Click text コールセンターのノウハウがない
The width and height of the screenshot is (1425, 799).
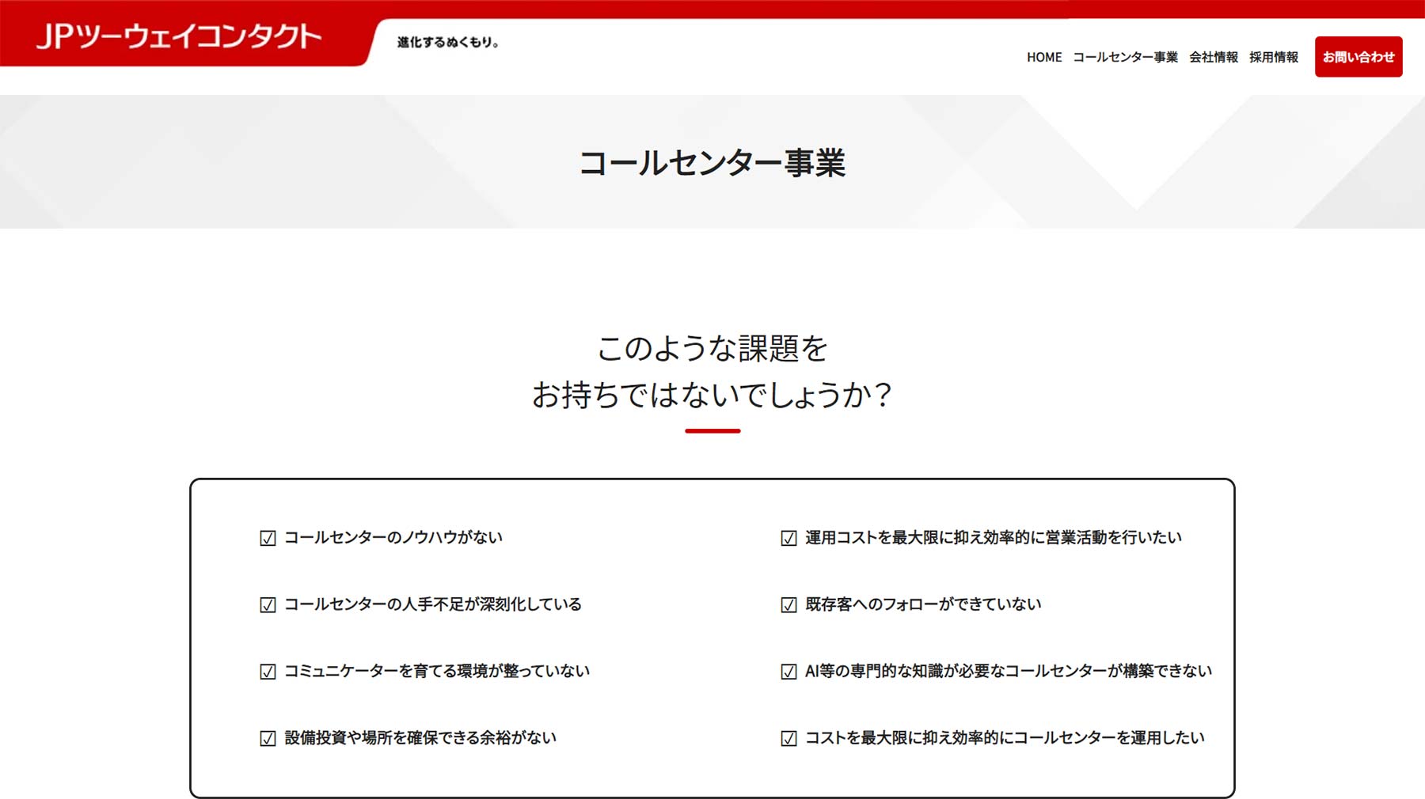[393, 537]
